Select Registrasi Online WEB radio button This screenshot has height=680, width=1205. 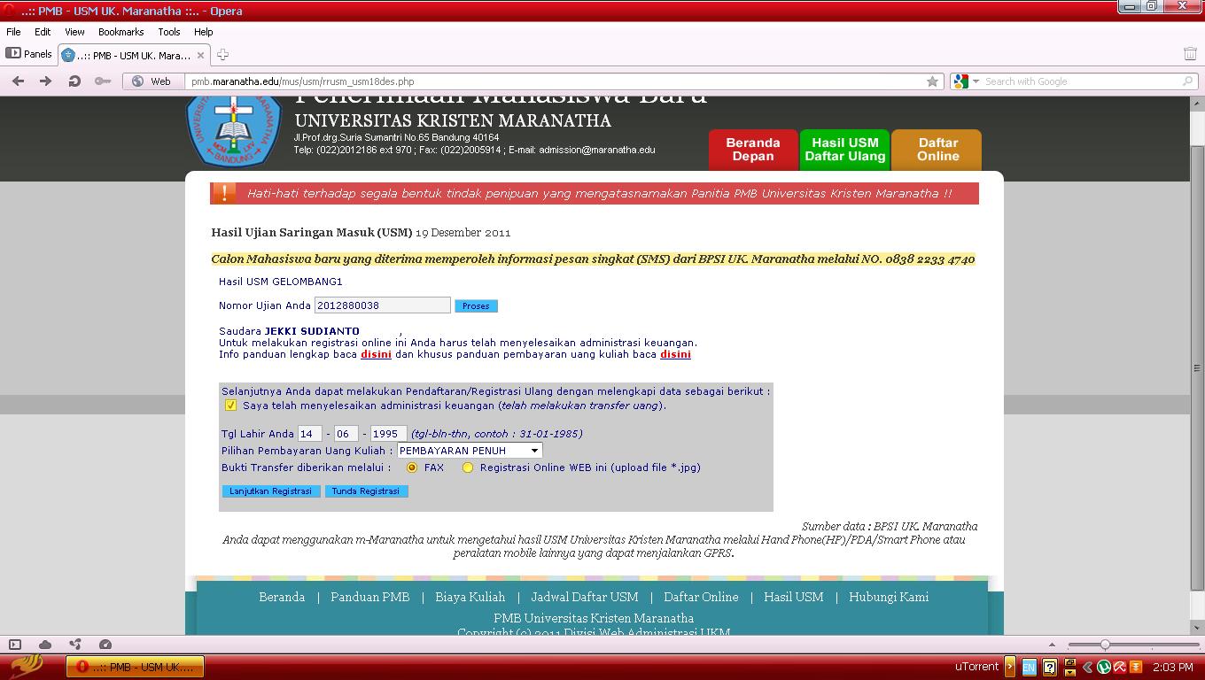point(467,467)
